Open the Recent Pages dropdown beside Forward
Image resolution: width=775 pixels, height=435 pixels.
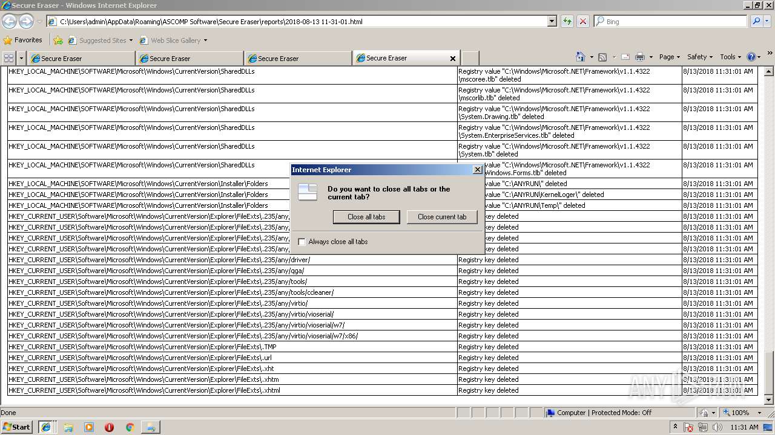point(39,21)
